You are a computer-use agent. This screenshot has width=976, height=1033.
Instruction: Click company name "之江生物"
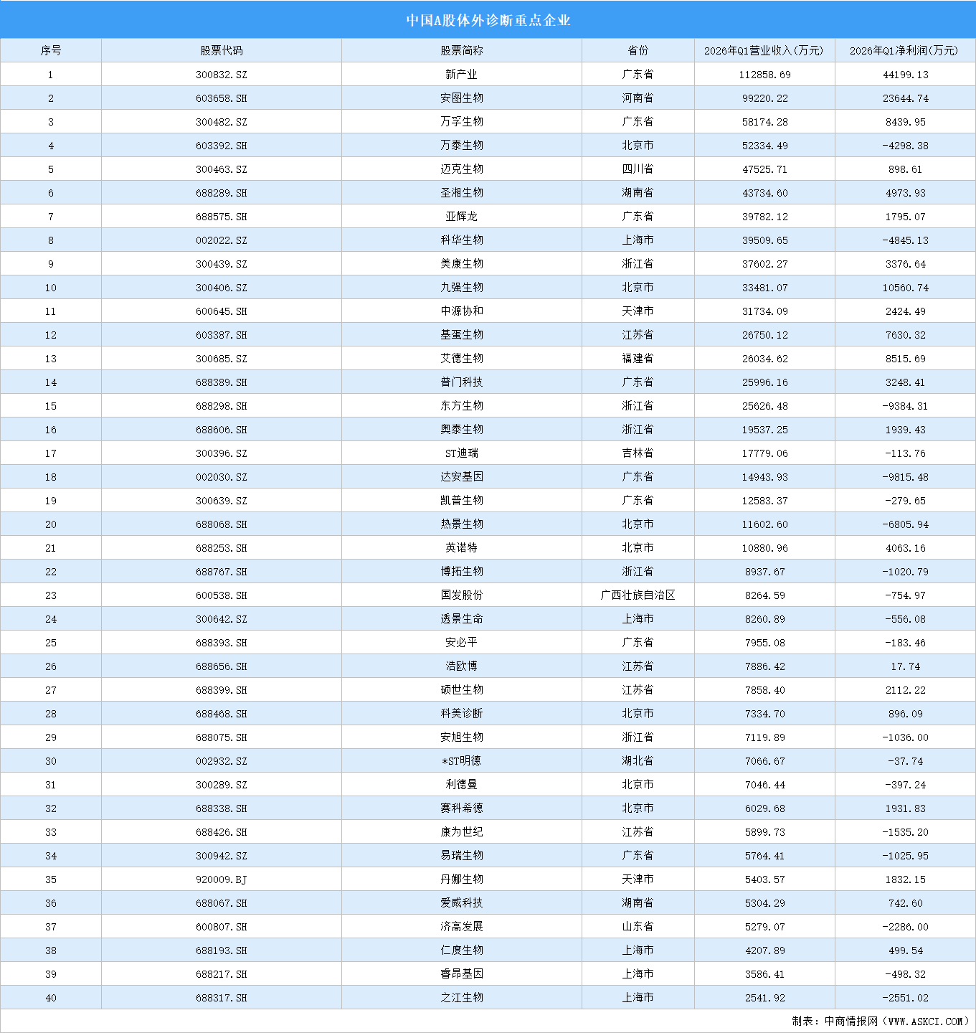tap(462, 998)
